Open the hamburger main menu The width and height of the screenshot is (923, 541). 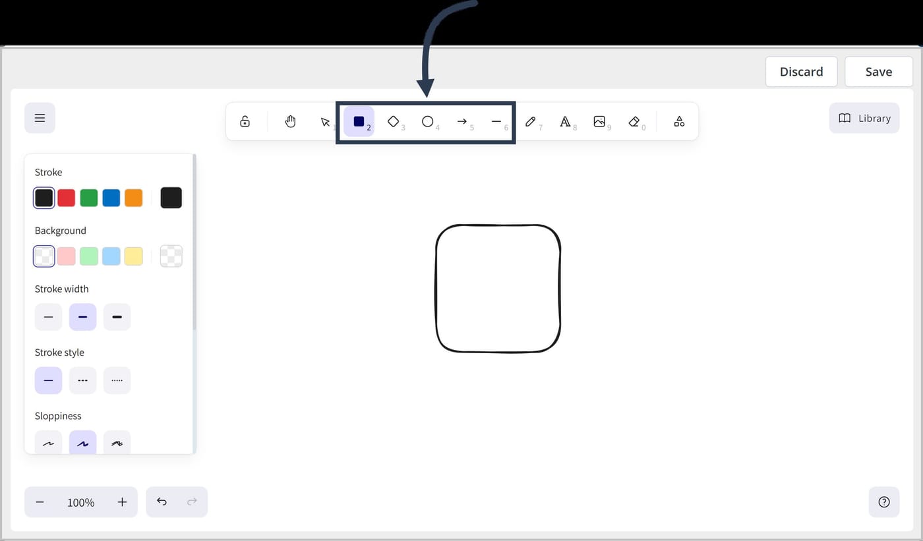pos(40,118)
